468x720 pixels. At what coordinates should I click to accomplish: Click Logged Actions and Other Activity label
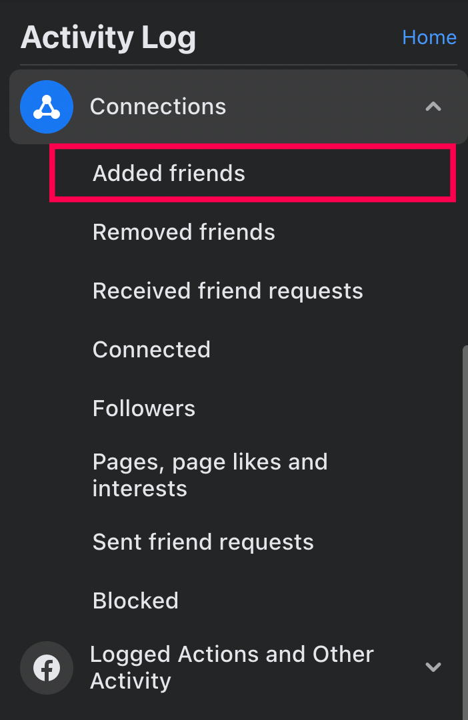tap(232, 668)
